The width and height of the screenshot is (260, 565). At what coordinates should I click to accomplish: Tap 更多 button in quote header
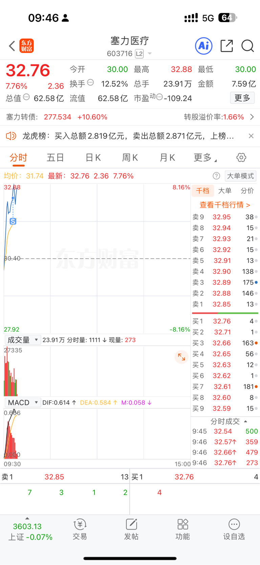(242, 98)
